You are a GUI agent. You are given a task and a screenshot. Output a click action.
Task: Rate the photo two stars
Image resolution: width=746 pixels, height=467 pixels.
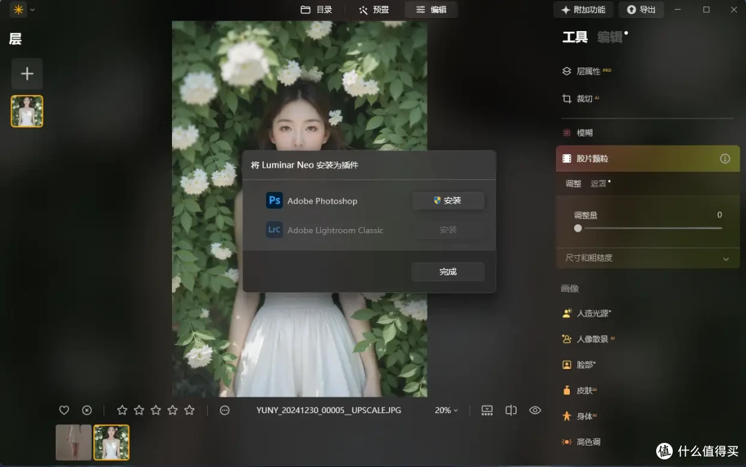(x=139, y=410)
